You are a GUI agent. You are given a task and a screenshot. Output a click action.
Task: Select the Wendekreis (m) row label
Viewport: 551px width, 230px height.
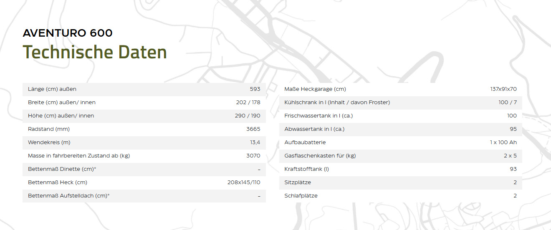49,142
